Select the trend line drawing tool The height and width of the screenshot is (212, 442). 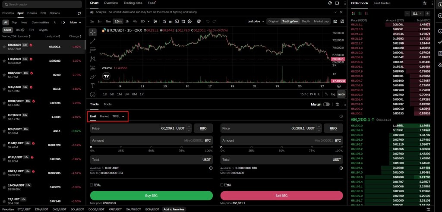click(93, 41)
